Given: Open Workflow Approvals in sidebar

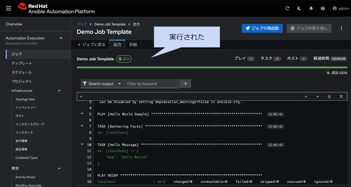Looking at the screenshot, I should [x=28, y=185].
